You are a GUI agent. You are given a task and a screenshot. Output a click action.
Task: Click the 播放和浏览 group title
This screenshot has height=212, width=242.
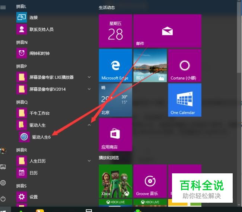click(x=109, y=158)
